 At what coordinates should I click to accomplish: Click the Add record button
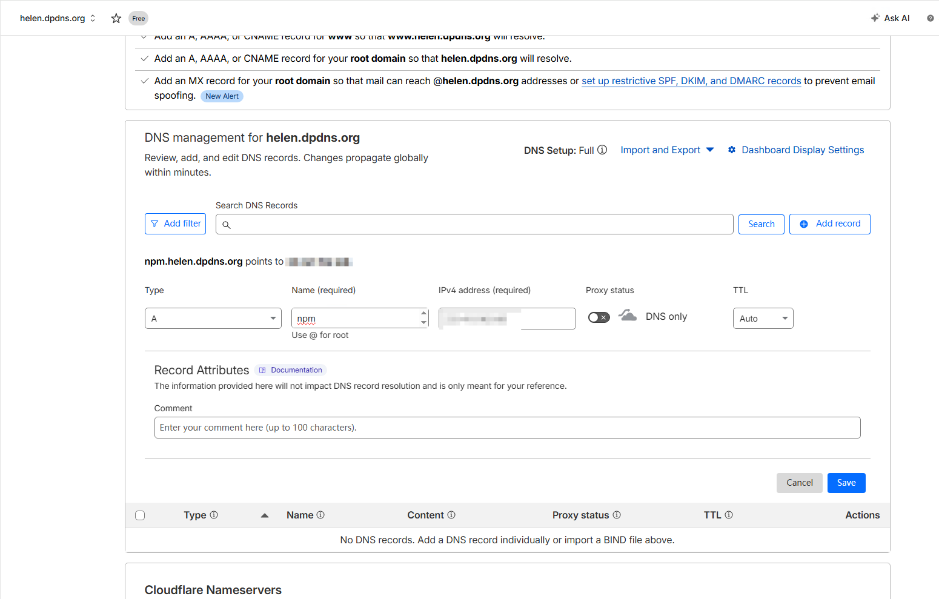[x=829, y=224]
